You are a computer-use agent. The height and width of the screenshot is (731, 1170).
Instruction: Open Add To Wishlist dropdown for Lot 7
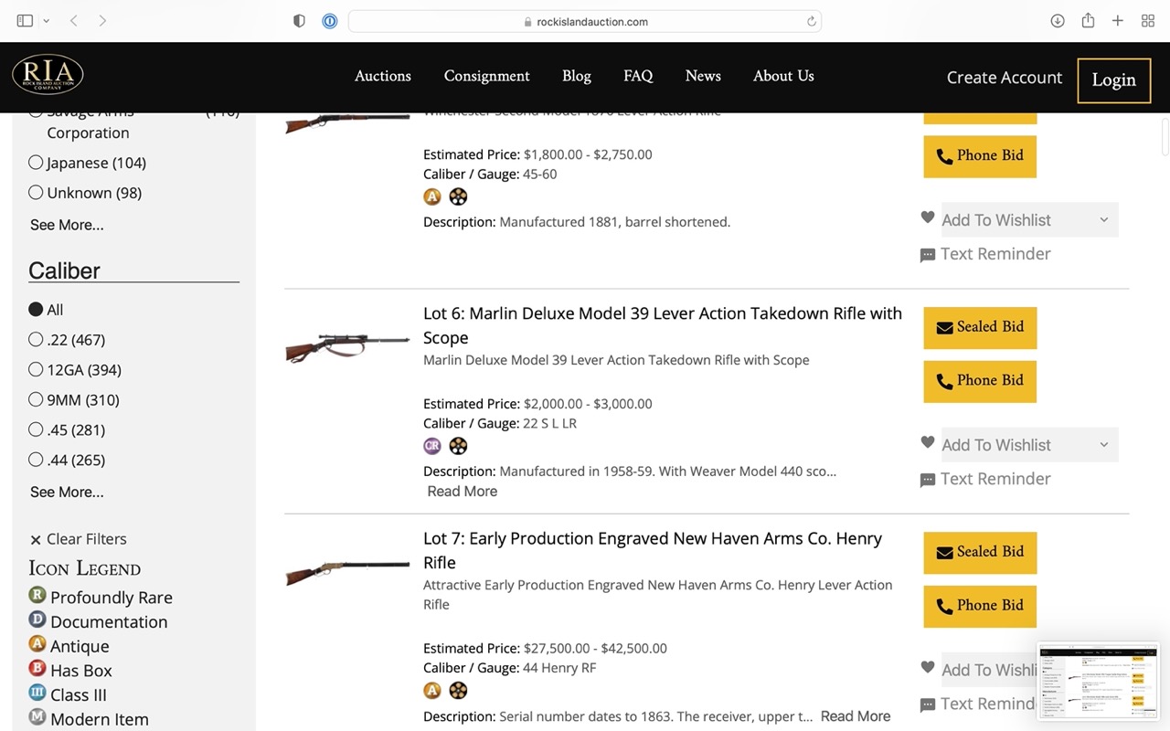1030,670
